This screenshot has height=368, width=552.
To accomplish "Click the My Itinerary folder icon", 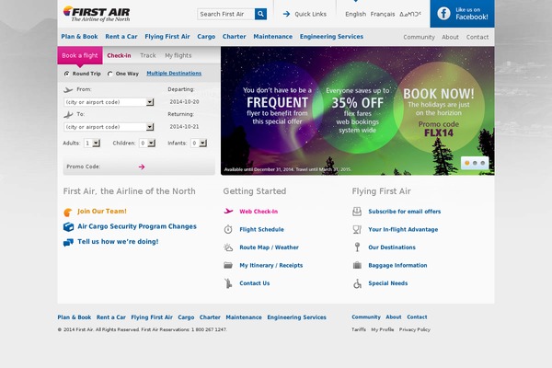I will point(228,266).
